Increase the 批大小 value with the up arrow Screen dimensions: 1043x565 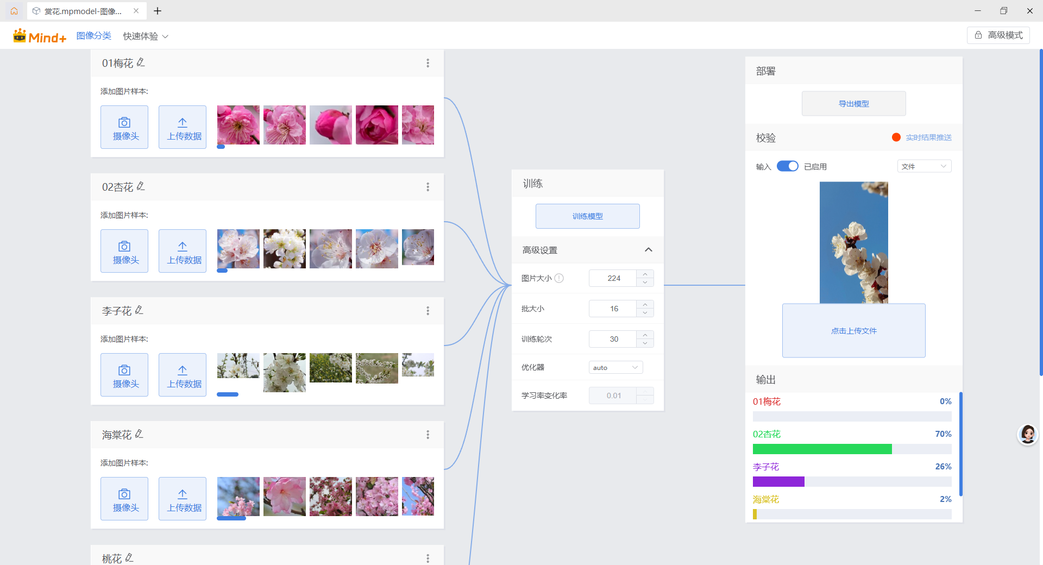coord(645,305)
